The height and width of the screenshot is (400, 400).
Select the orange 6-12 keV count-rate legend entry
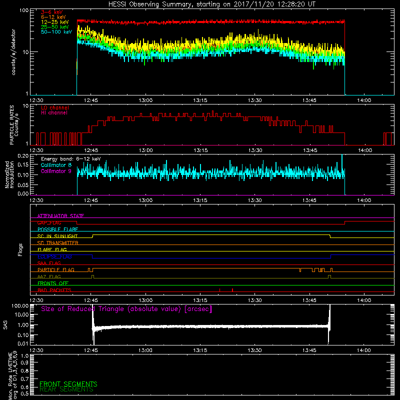point(53,17)
